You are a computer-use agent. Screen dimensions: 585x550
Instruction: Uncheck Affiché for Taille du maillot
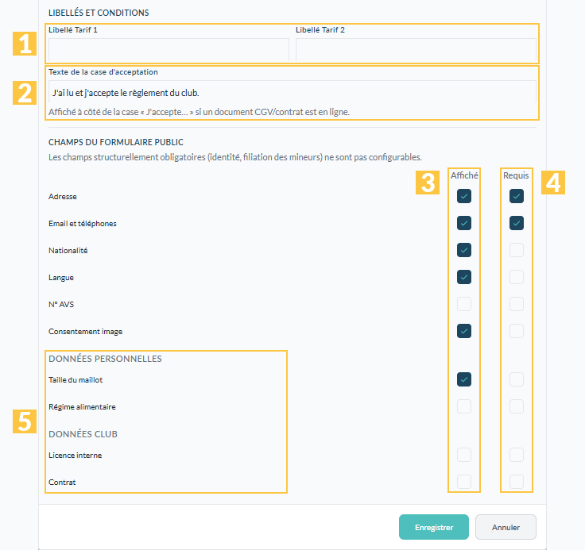pos(463,379)
